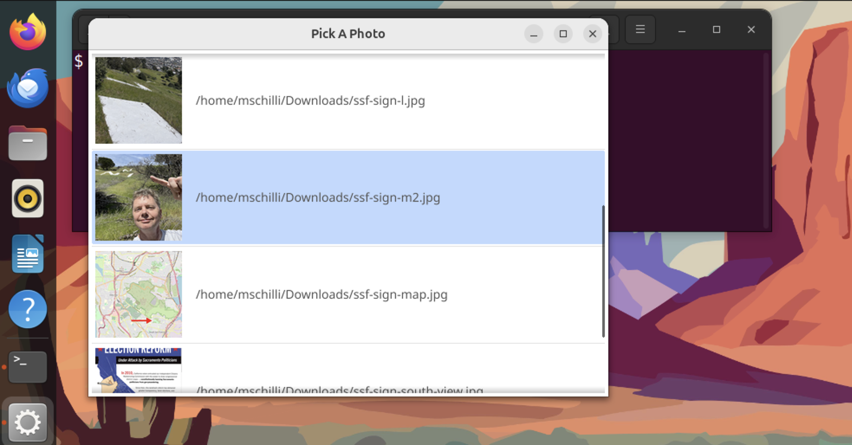The width and height of the screenshot is (852, 445).
Task: Open the terminal hamburger menu
Action: [640, 29]
